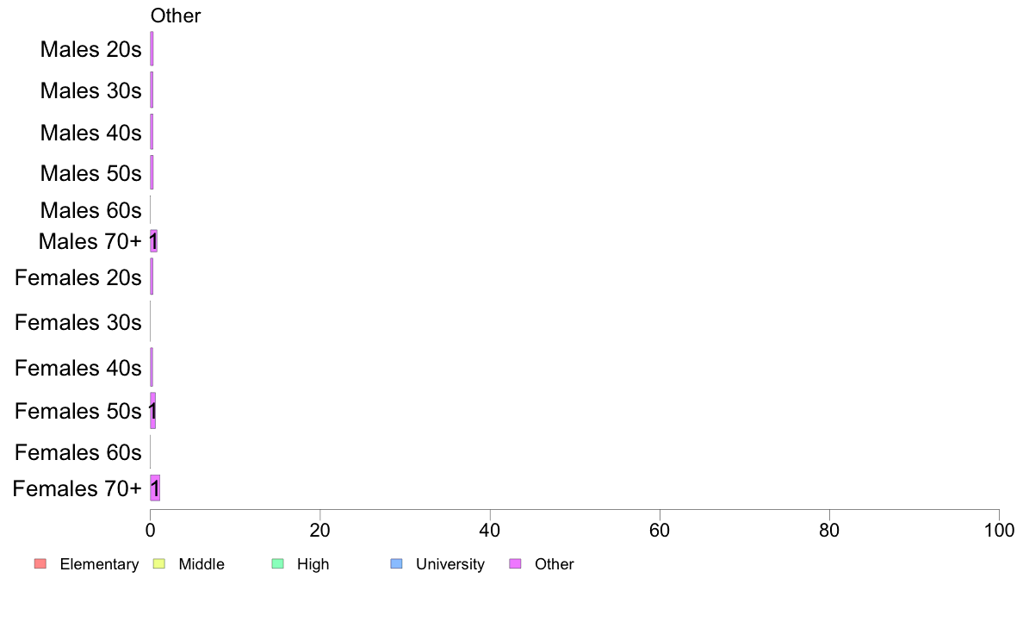Click the Males 40s bar
The height and width of the screenshot is (634, 1023).
click(152, 132)
